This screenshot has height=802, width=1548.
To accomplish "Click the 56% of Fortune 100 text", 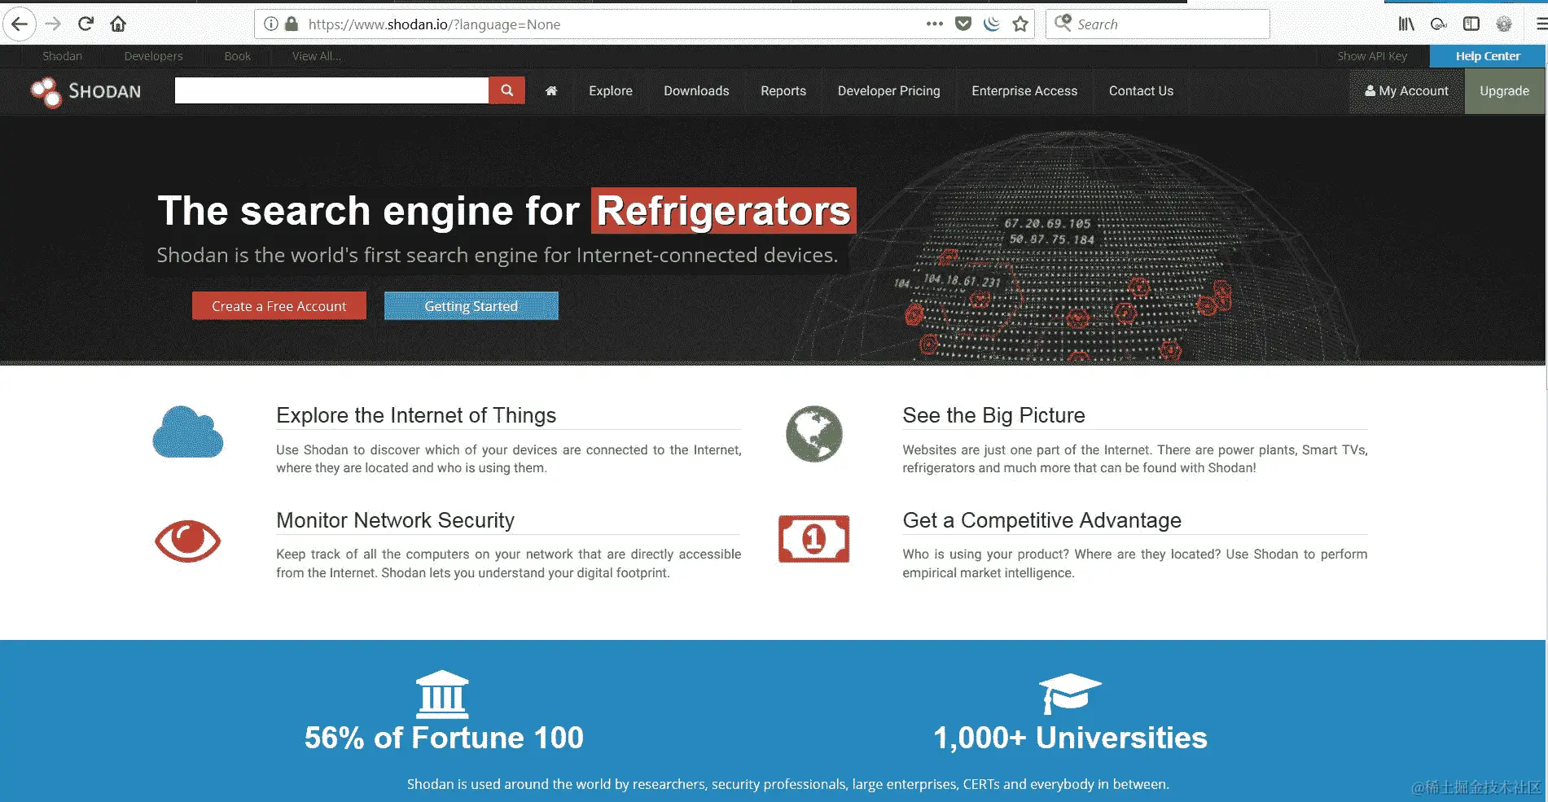I will click(x=444, y=738).
